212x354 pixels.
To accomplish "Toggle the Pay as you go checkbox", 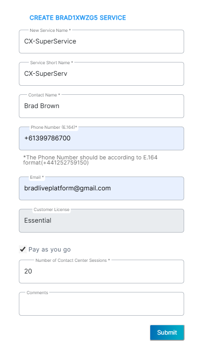I will click(x=22, y=249).
